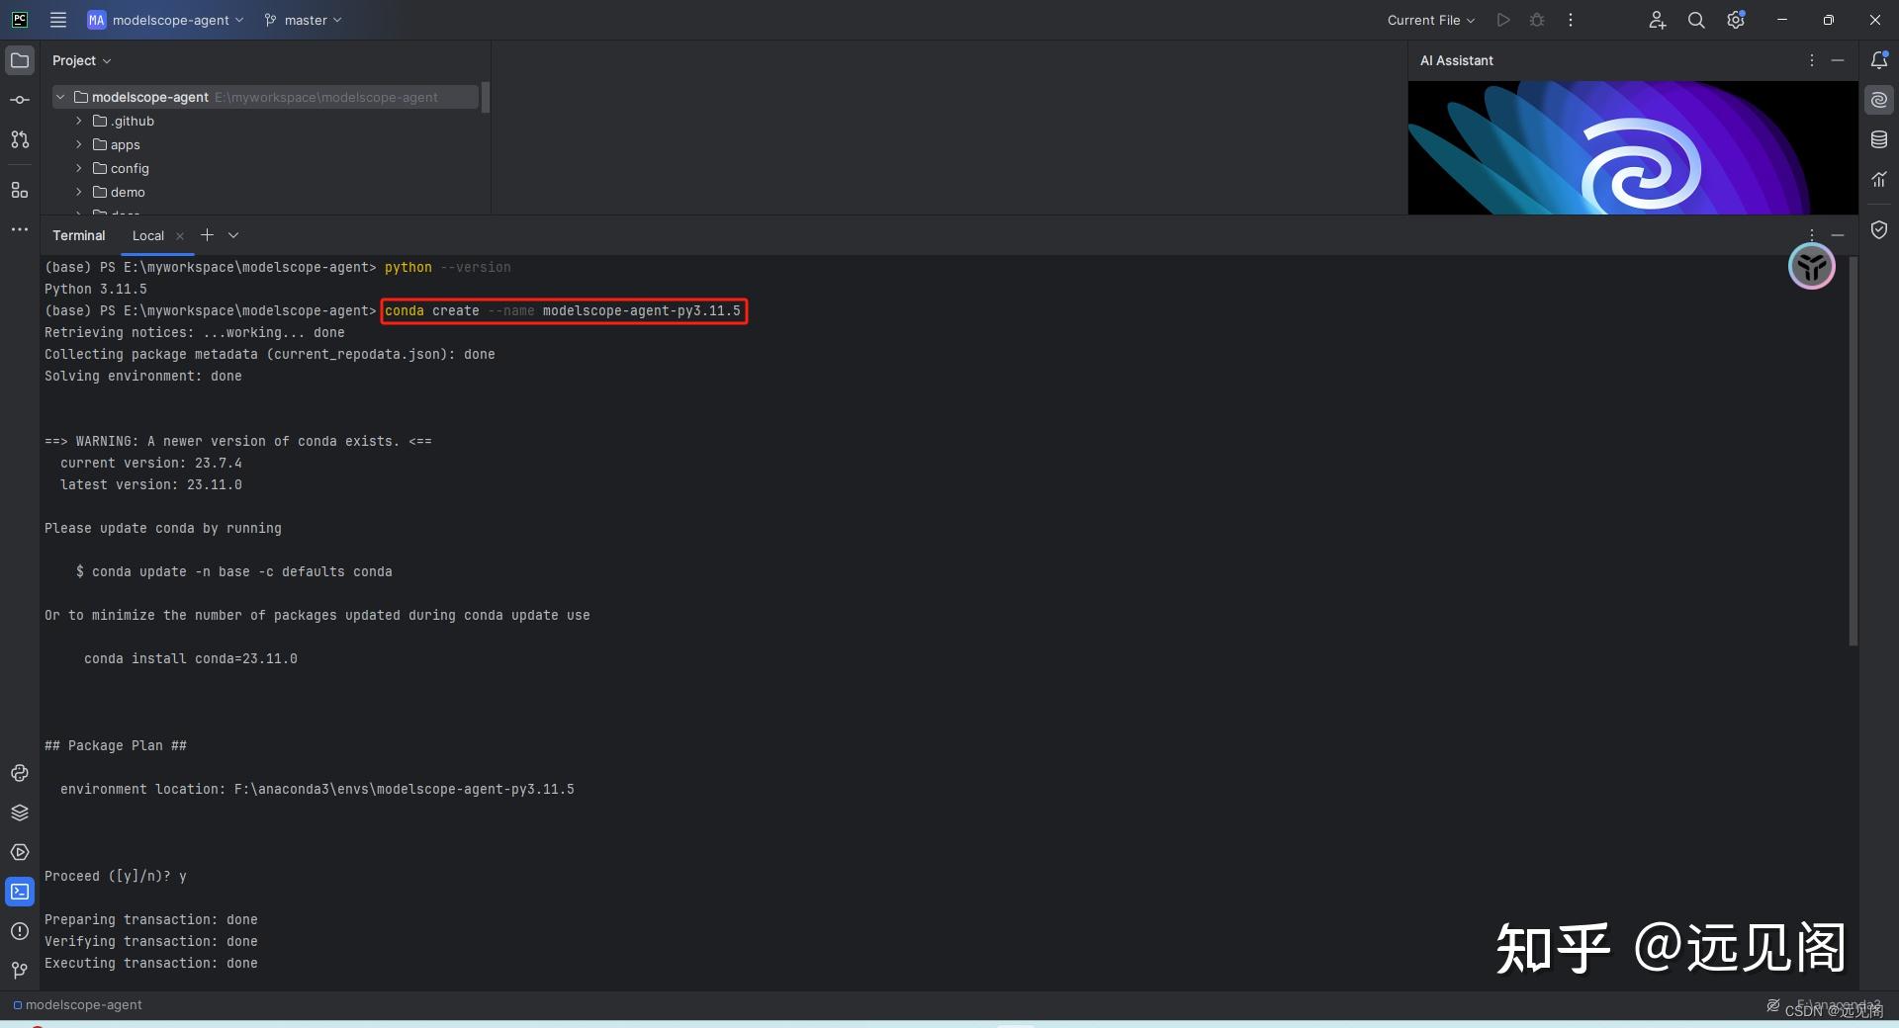Screen dimensions: 1899x1028
Task: Open the Database tool window
Action: click(1878, 139)
